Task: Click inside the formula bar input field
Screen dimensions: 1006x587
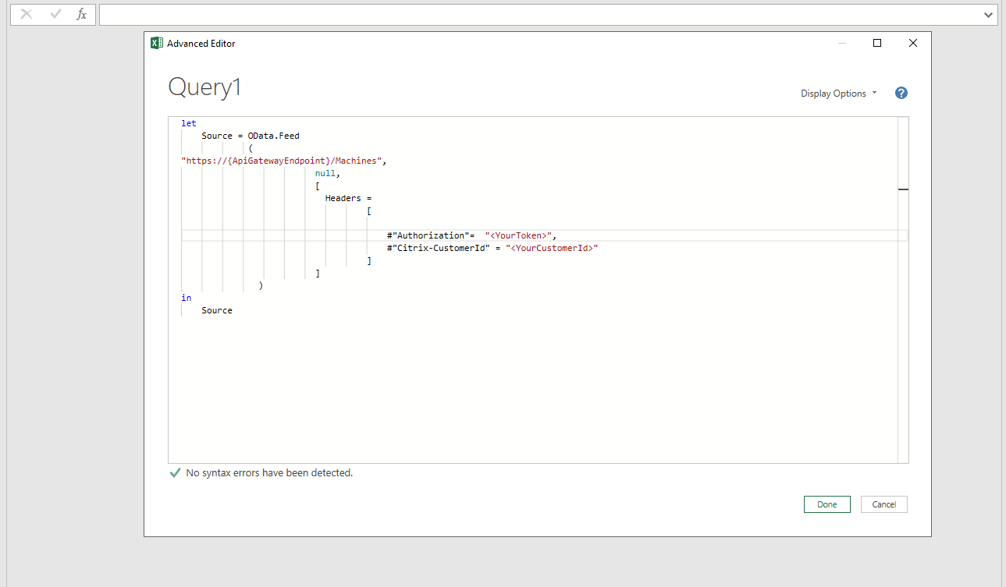Action: pos(539,15)
